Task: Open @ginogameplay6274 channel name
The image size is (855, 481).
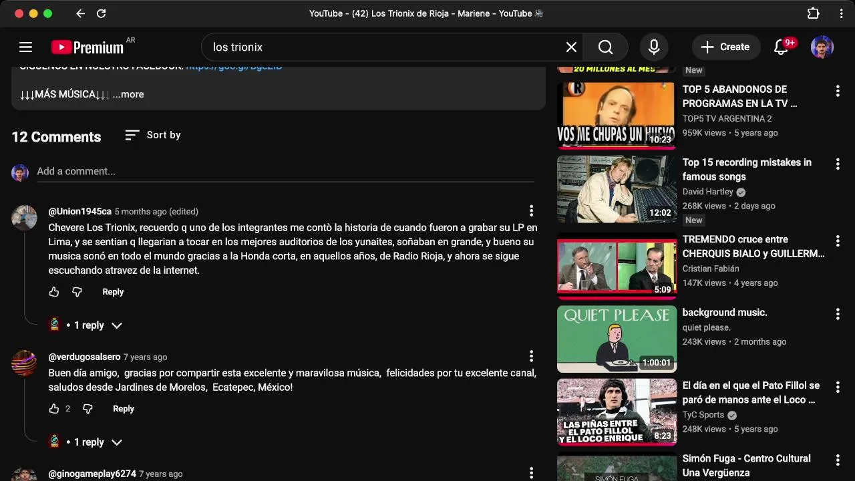Action: [92, 474]
